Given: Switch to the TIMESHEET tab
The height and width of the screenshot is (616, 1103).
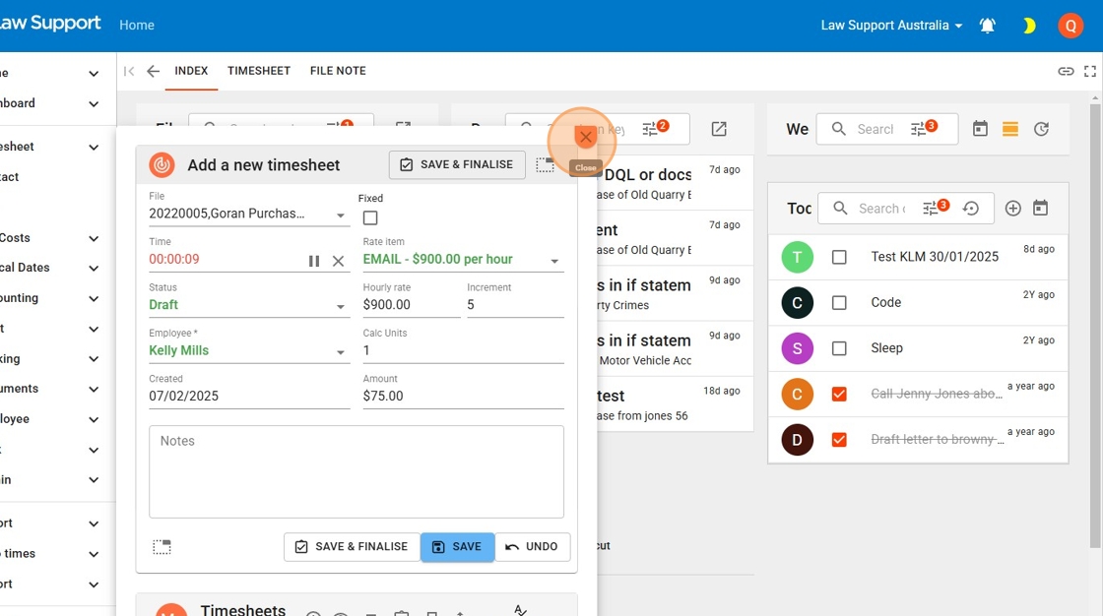Looking at the screenshot, I should (x=259, y=71).
